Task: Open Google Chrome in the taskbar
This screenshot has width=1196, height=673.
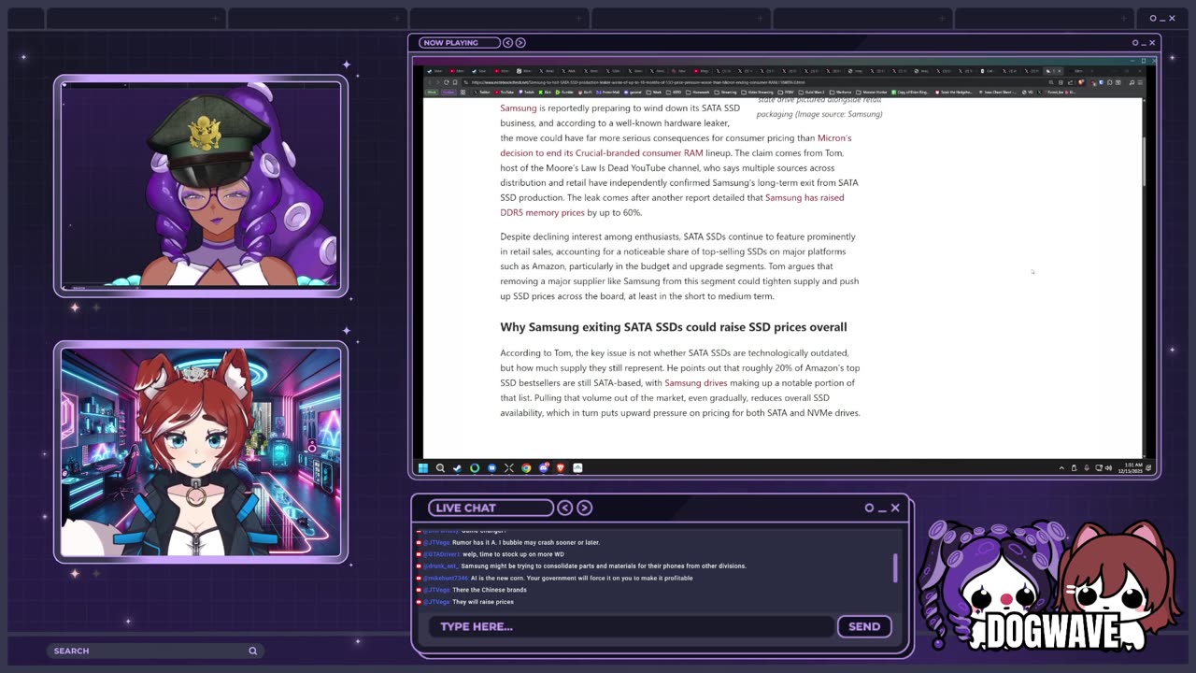Action: click(526, 467)
